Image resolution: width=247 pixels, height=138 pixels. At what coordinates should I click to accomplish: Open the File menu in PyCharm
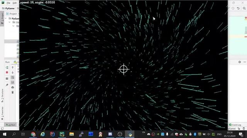pyautogui.click(x=8, y=3)
